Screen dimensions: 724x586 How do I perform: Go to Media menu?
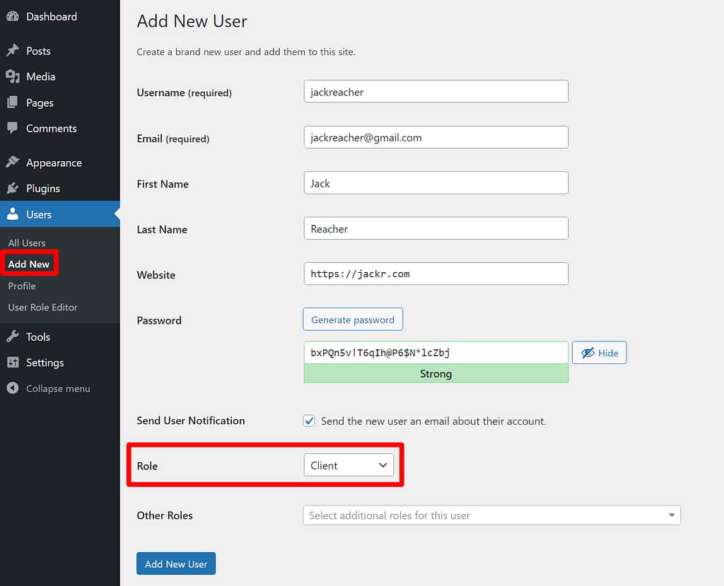(x=60, y=76)
